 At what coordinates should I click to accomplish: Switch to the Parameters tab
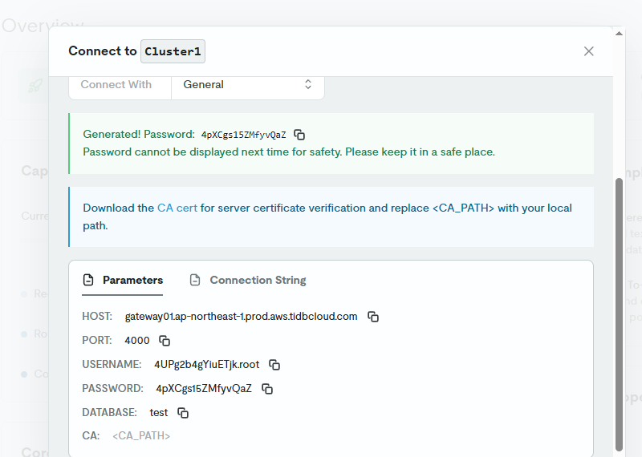tap(132, 281)
